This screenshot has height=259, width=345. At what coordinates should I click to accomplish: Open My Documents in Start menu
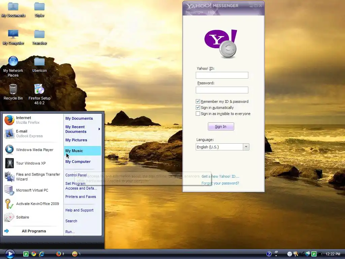tap(83, 118)
